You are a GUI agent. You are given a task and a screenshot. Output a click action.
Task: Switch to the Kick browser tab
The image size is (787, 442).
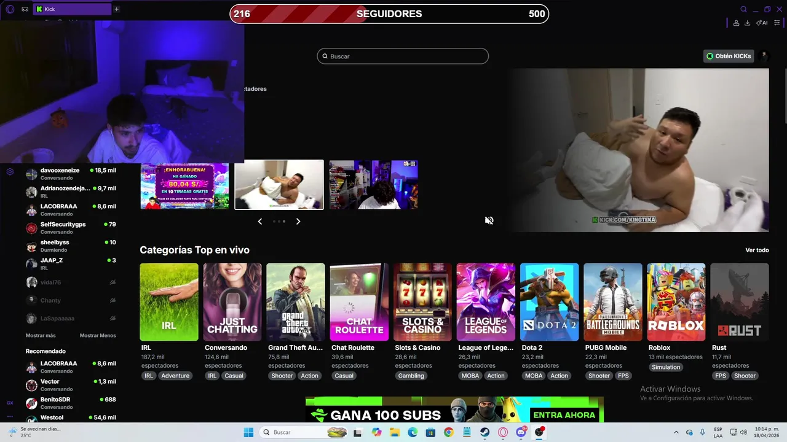point(71,9)
